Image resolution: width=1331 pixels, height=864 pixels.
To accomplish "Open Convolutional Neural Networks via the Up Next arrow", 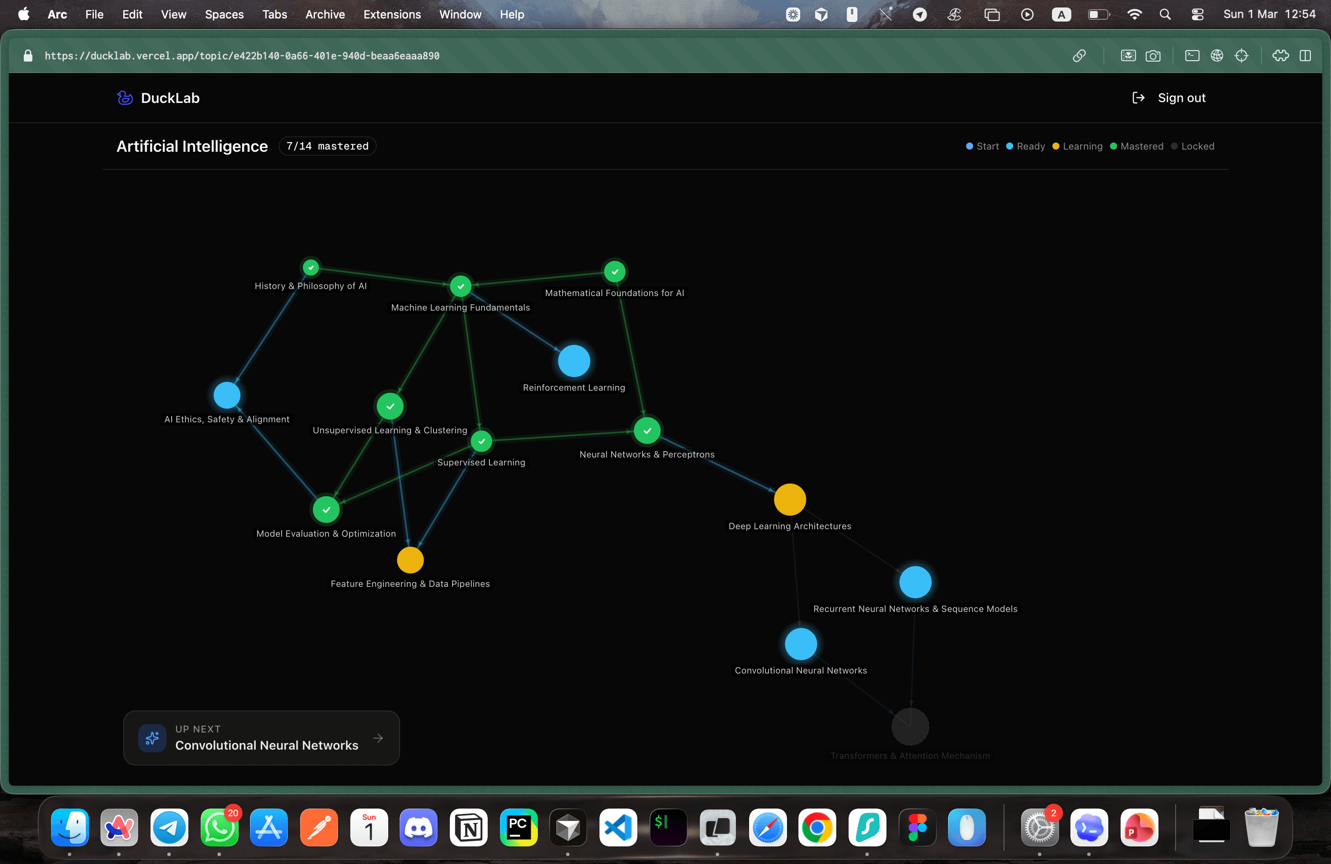I will (378, 738).
